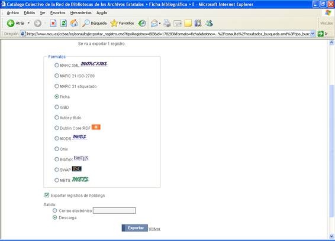Go to home page icon
335x241 pixels.
74,23
